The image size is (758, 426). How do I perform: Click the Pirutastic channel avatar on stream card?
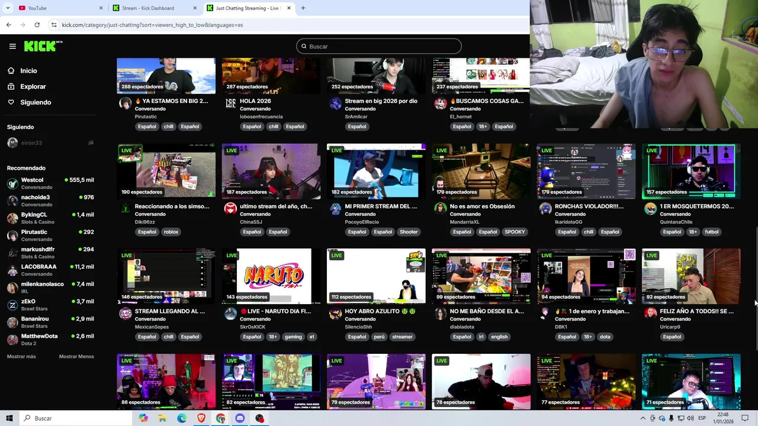[x=125, y=104]
